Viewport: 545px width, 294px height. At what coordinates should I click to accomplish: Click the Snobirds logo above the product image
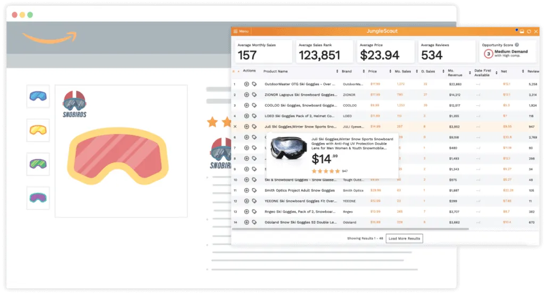point(75,104)
